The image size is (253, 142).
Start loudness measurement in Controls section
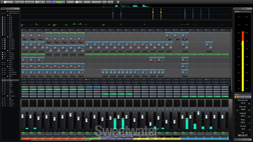236,97
